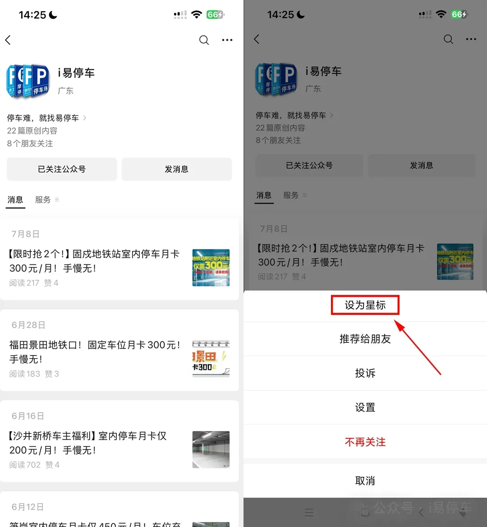487x527 pixels.
Task: Tap the three-dot icon in right dimmed screen
Action: [x=471, y=39]
